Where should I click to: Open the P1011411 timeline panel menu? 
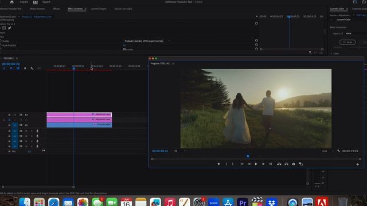pos(17,58)
